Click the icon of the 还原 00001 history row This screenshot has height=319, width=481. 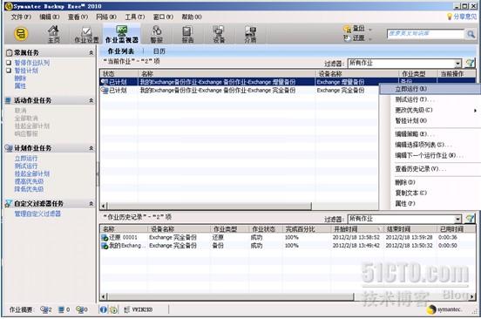(105, 237)
